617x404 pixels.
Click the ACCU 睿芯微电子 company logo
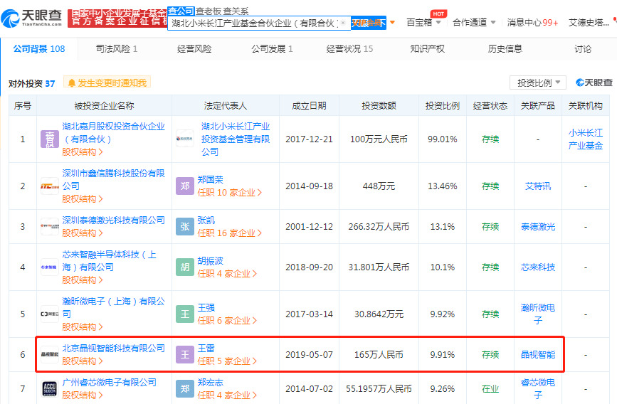50,388
